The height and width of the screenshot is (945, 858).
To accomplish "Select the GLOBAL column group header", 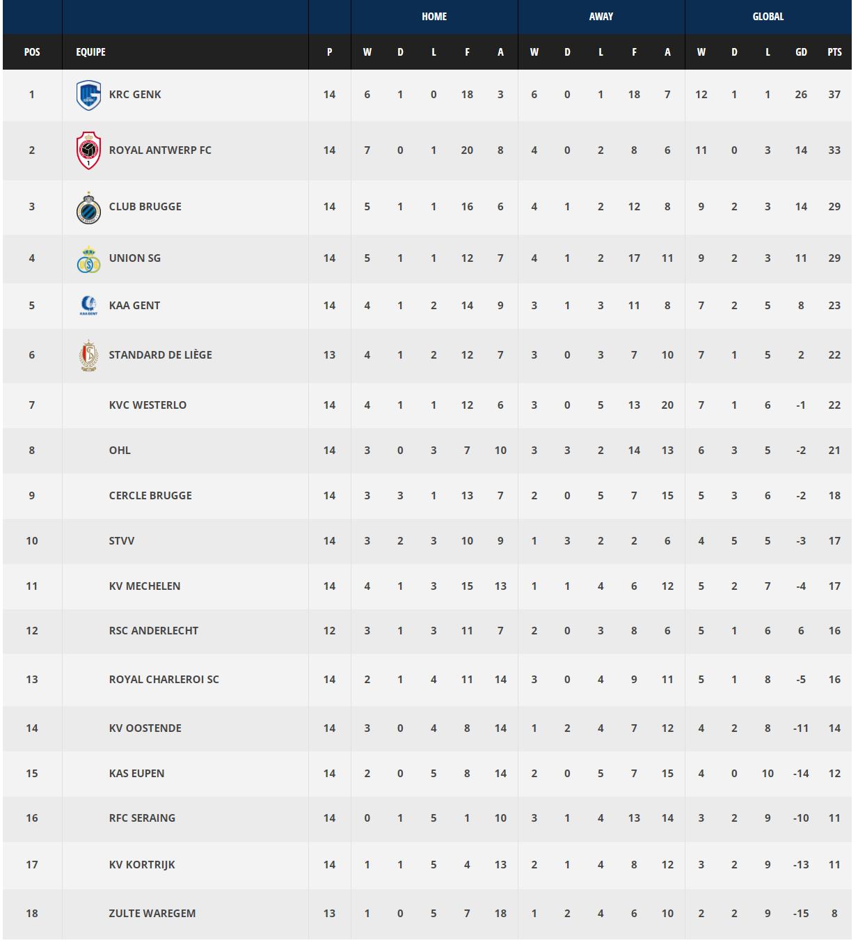I will click(x=768, y=17).
